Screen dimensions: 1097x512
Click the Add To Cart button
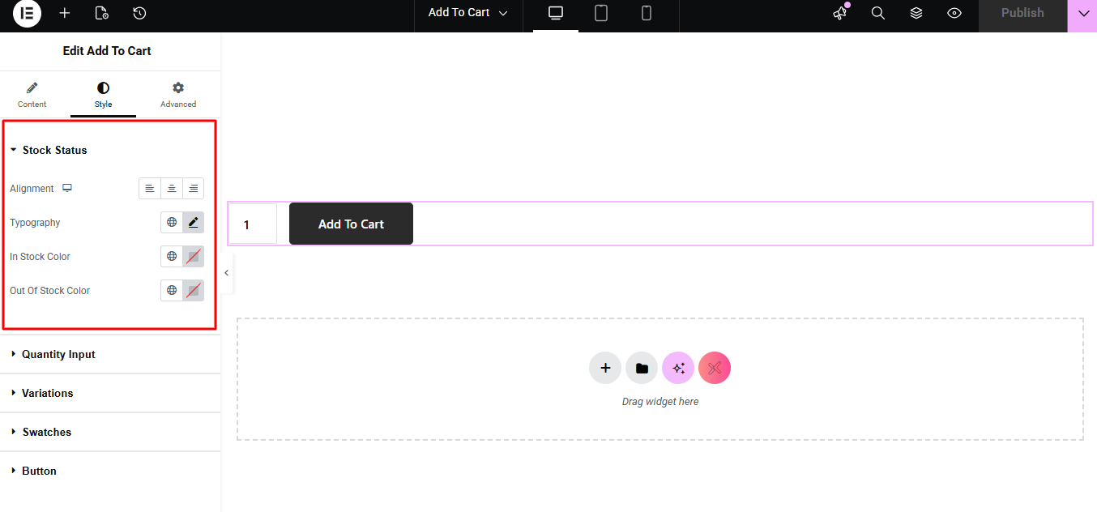(351, 224)
